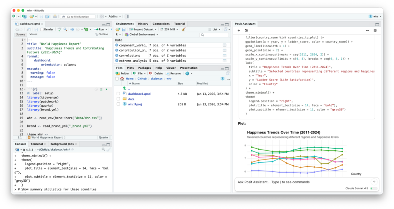Click the GitHub breadcrumb link
The width and height of the screenshot is (394, 209).
point(142,79)
